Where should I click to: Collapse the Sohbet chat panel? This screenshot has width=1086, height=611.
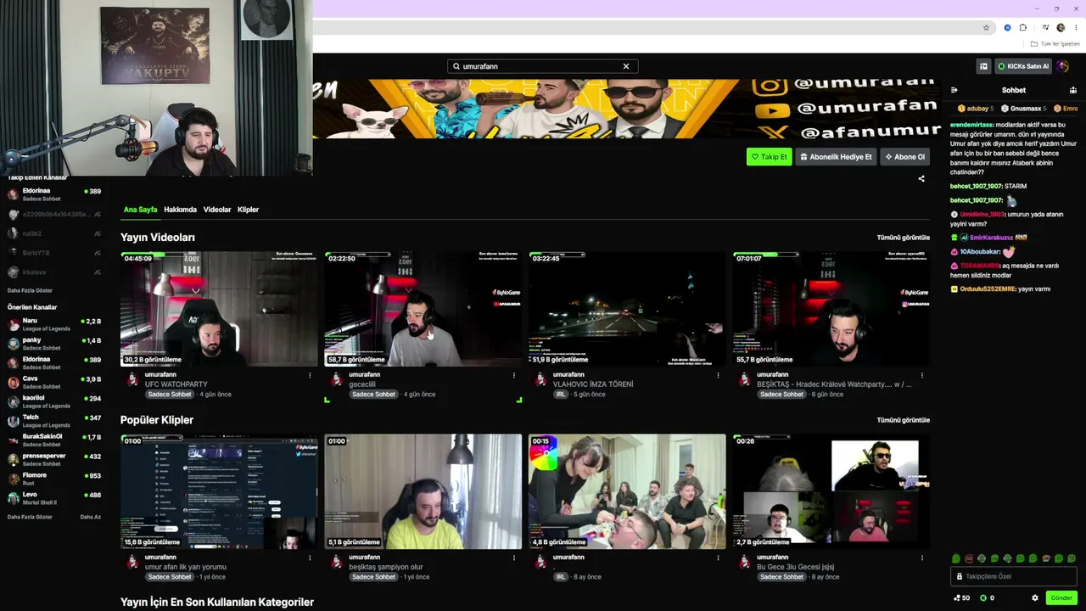tap(954, 90)
